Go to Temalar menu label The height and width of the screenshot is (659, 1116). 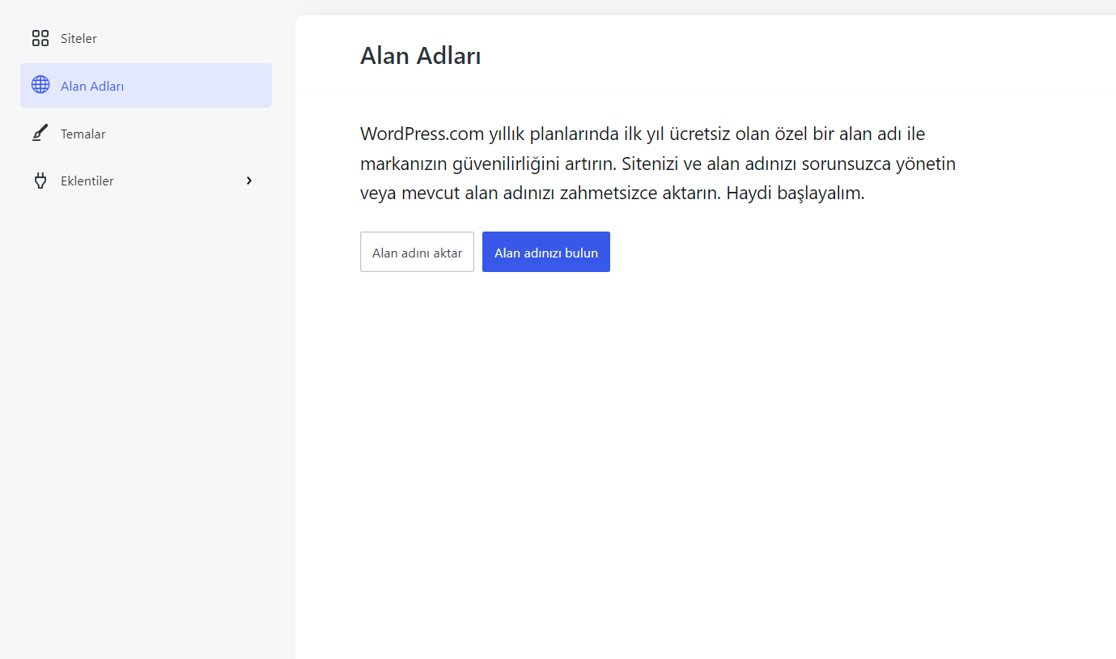(x=83, y=134)
